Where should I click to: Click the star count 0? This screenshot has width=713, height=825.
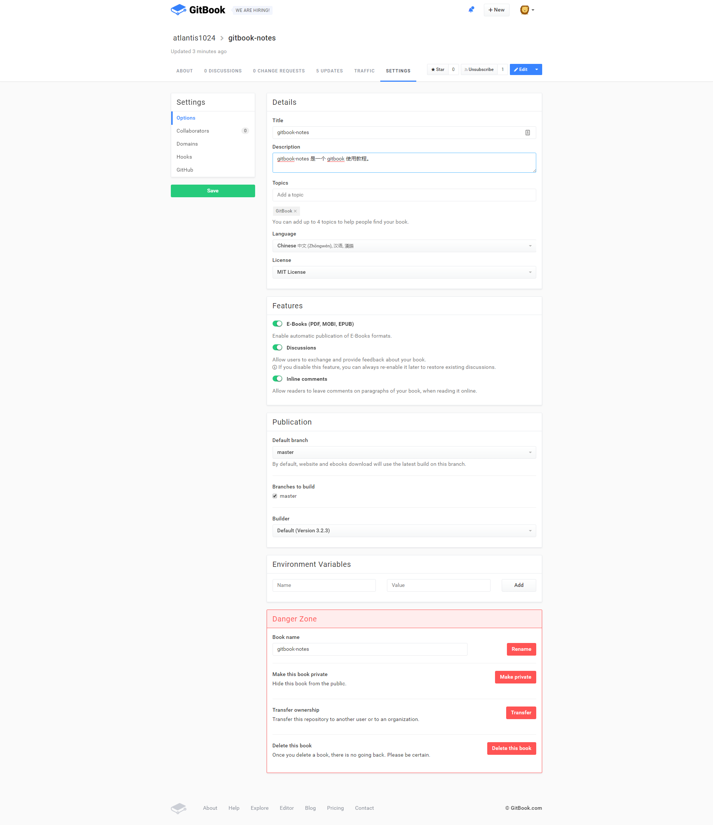point(453,70)
